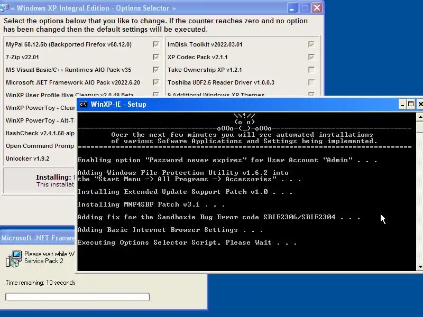Click the 'Unlocker v1.9.2' option label
423x317 pixels.
coord(27,158)
